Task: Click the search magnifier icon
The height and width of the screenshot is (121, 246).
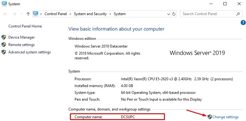Action: (238, 14)
